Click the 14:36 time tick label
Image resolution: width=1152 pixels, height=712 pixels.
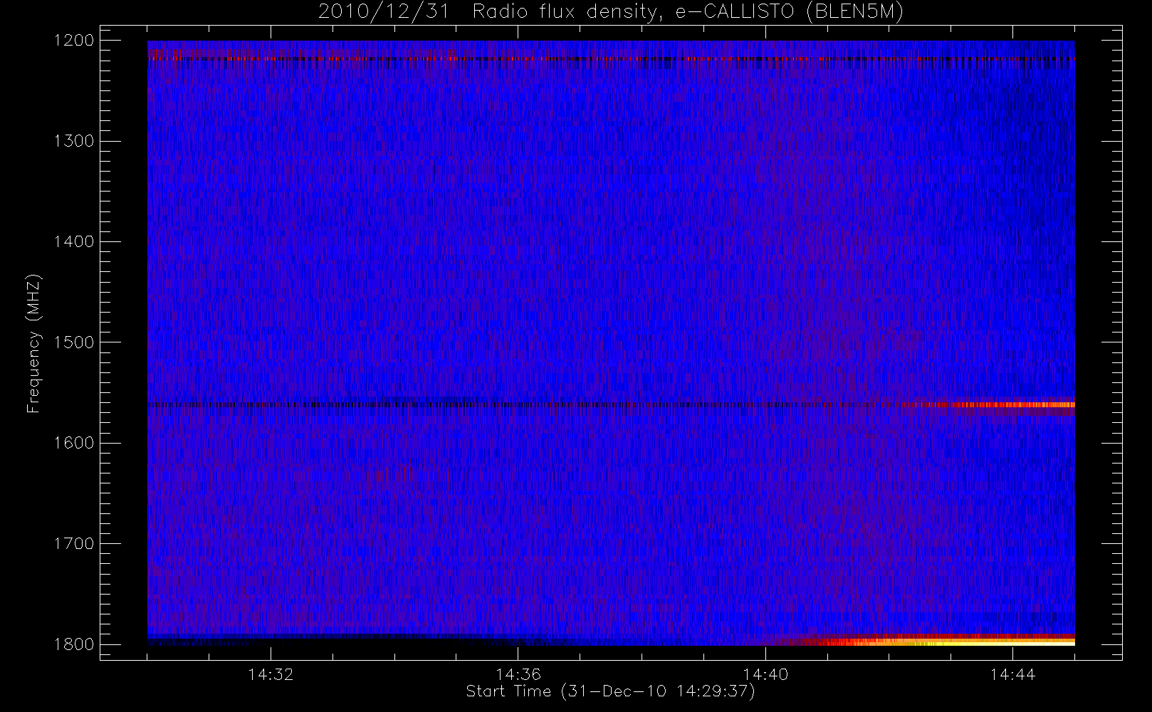[518, 674]
